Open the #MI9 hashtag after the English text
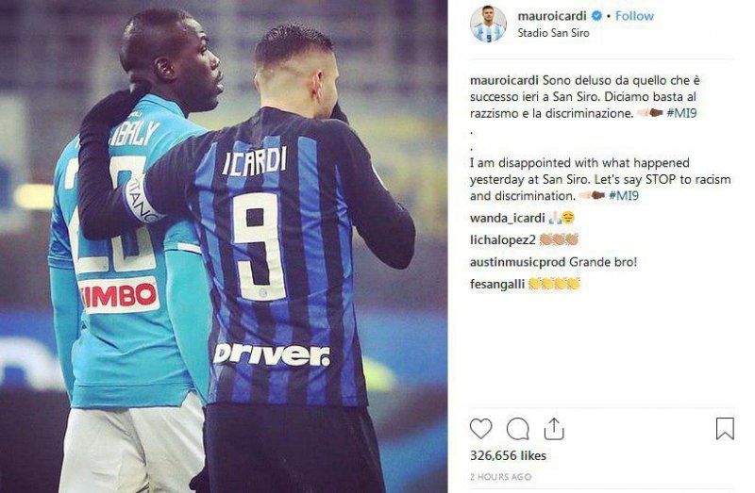The image size is (755, 493). 624,196
